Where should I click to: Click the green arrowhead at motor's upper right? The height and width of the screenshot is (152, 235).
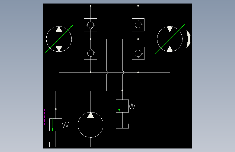[x=183, y=26]
